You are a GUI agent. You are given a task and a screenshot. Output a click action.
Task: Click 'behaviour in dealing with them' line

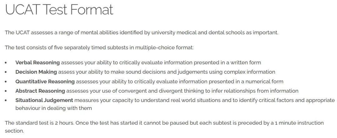tap(54, 108)
